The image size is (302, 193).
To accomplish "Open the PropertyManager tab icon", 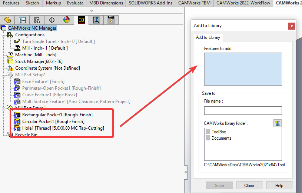I will [22, 20].
